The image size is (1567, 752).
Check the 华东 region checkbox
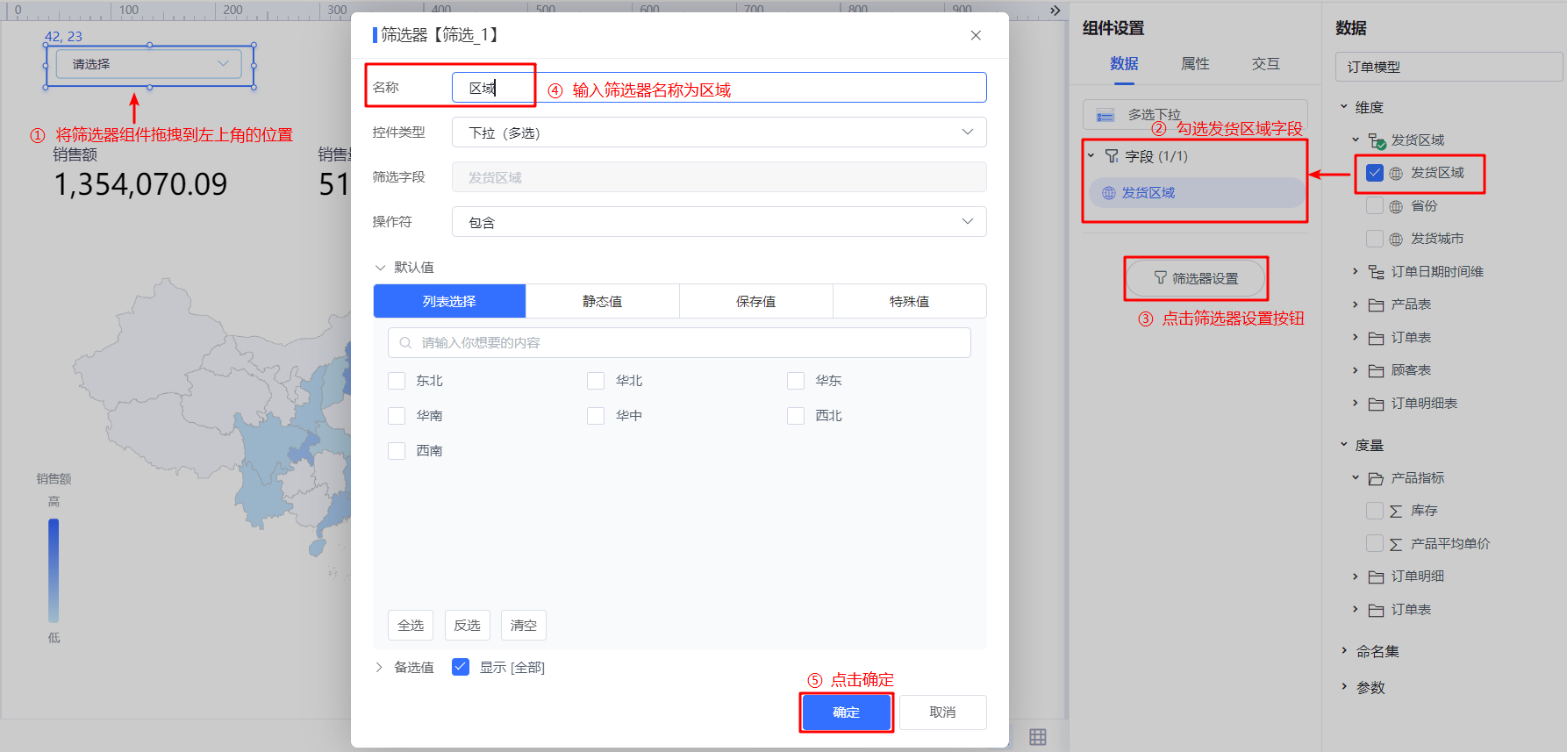click(796, 381)
